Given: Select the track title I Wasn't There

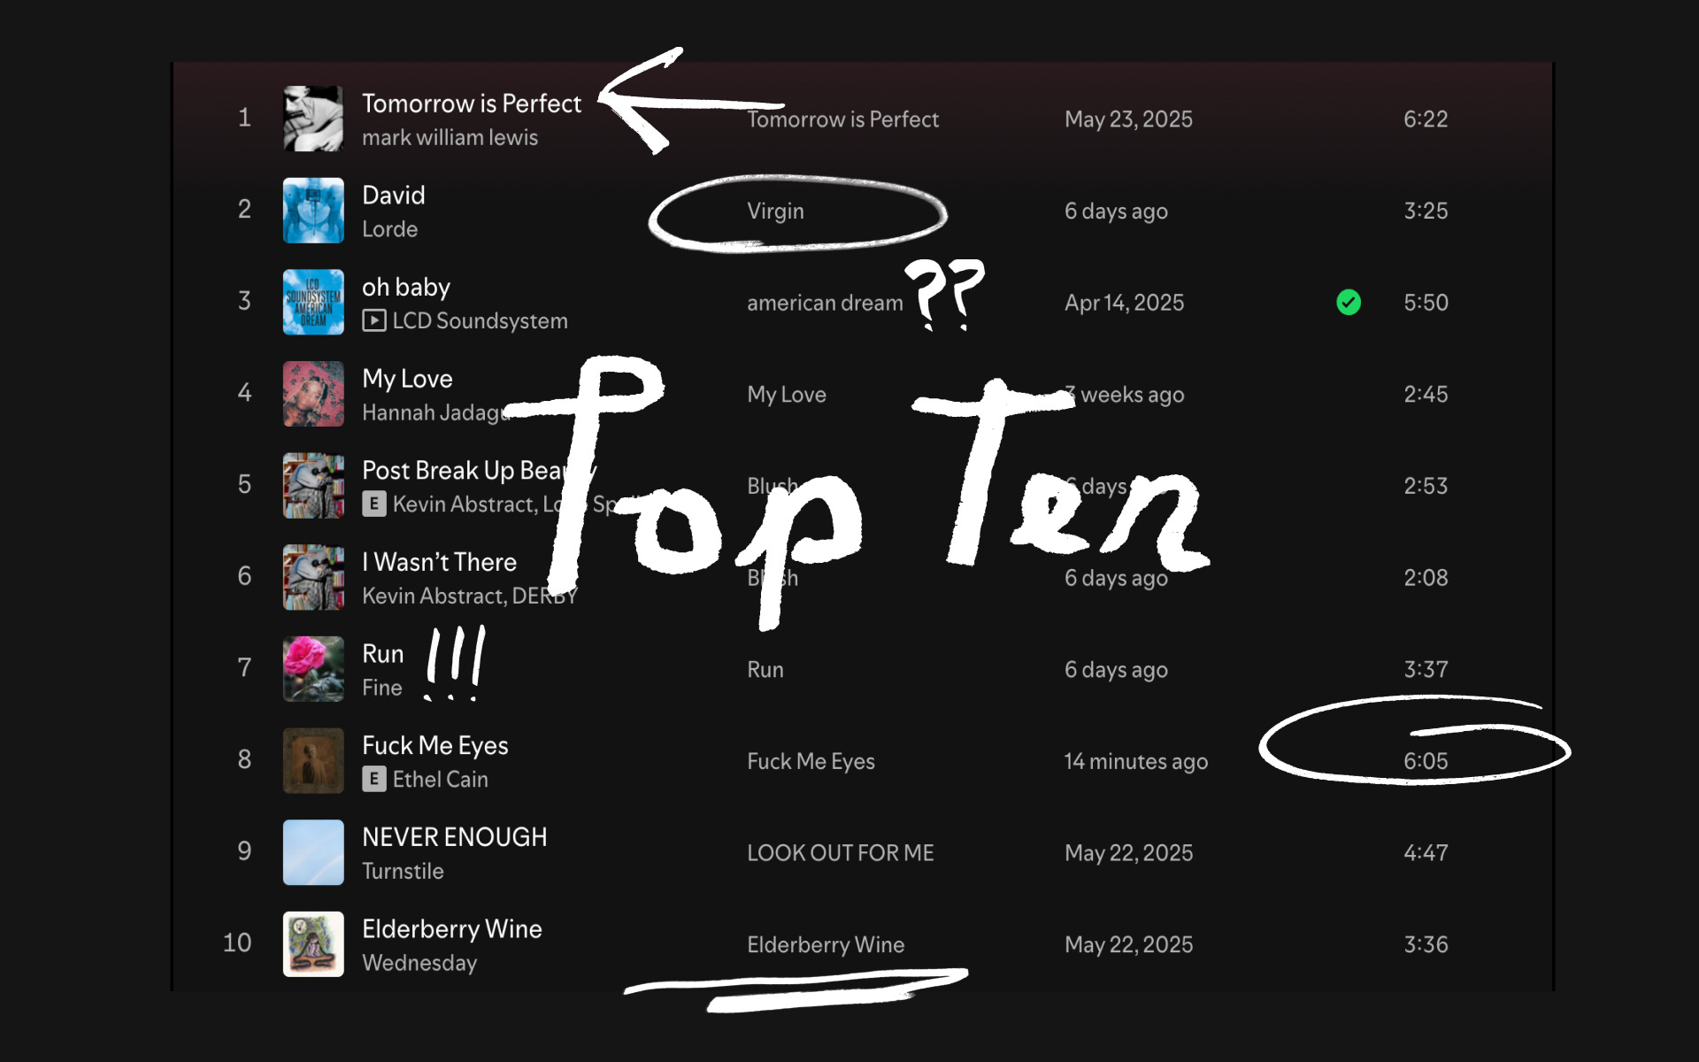Looking at the screenshot, I should tap(439, 562).
